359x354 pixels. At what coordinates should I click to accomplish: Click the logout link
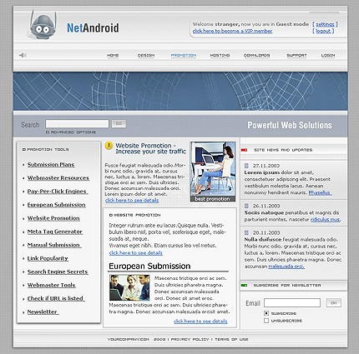[x=323, y=31]
